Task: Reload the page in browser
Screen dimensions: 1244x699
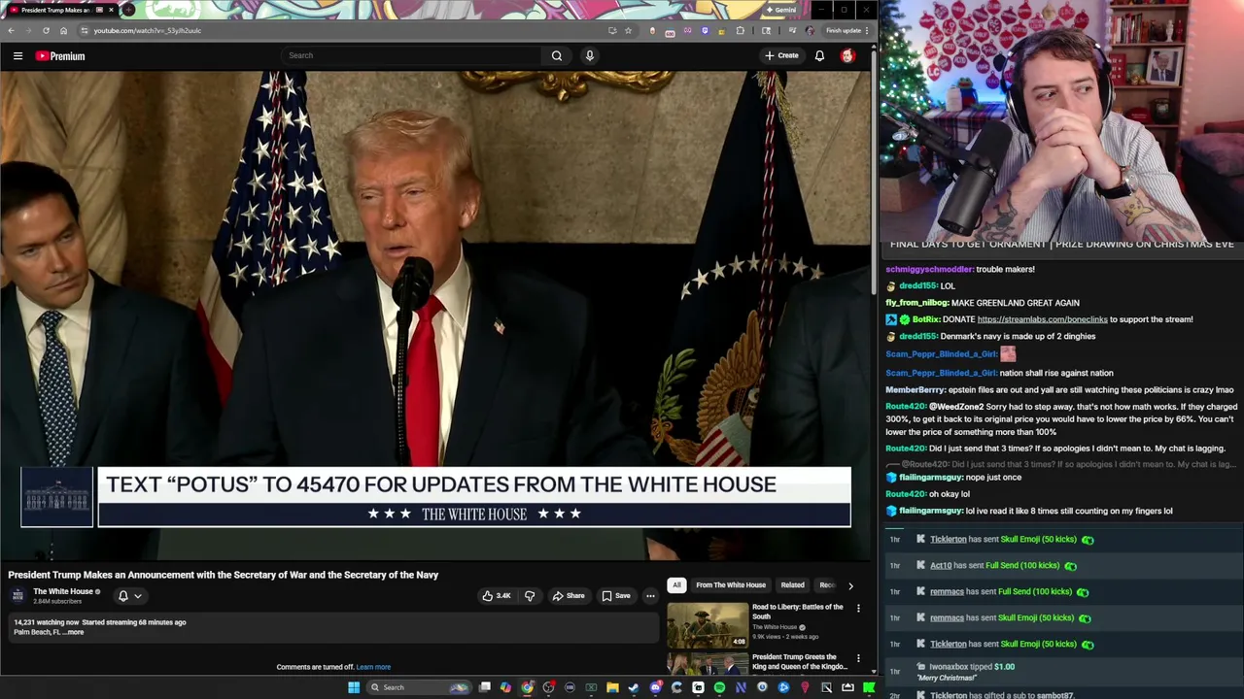Action: pos(46,30)
